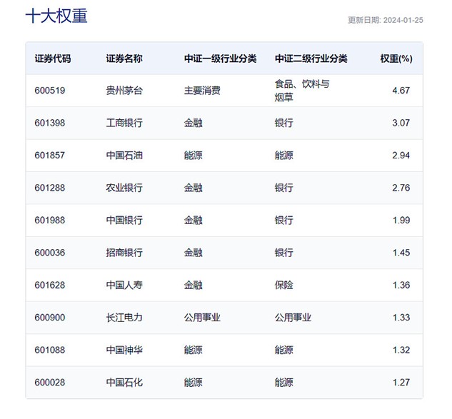
Task: Select the name 长江电力
Action: point(124,318)
